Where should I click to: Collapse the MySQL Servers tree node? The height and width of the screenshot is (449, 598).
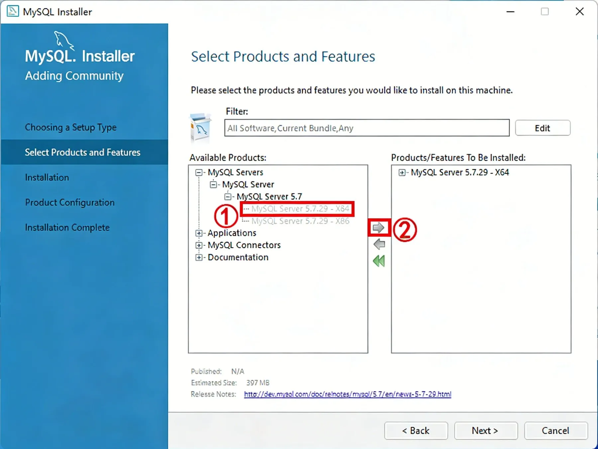click(x=199, y=172)
